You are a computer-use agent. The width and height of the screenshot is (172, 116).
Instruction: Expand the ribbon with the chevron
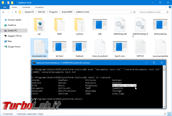coord(166,7)
